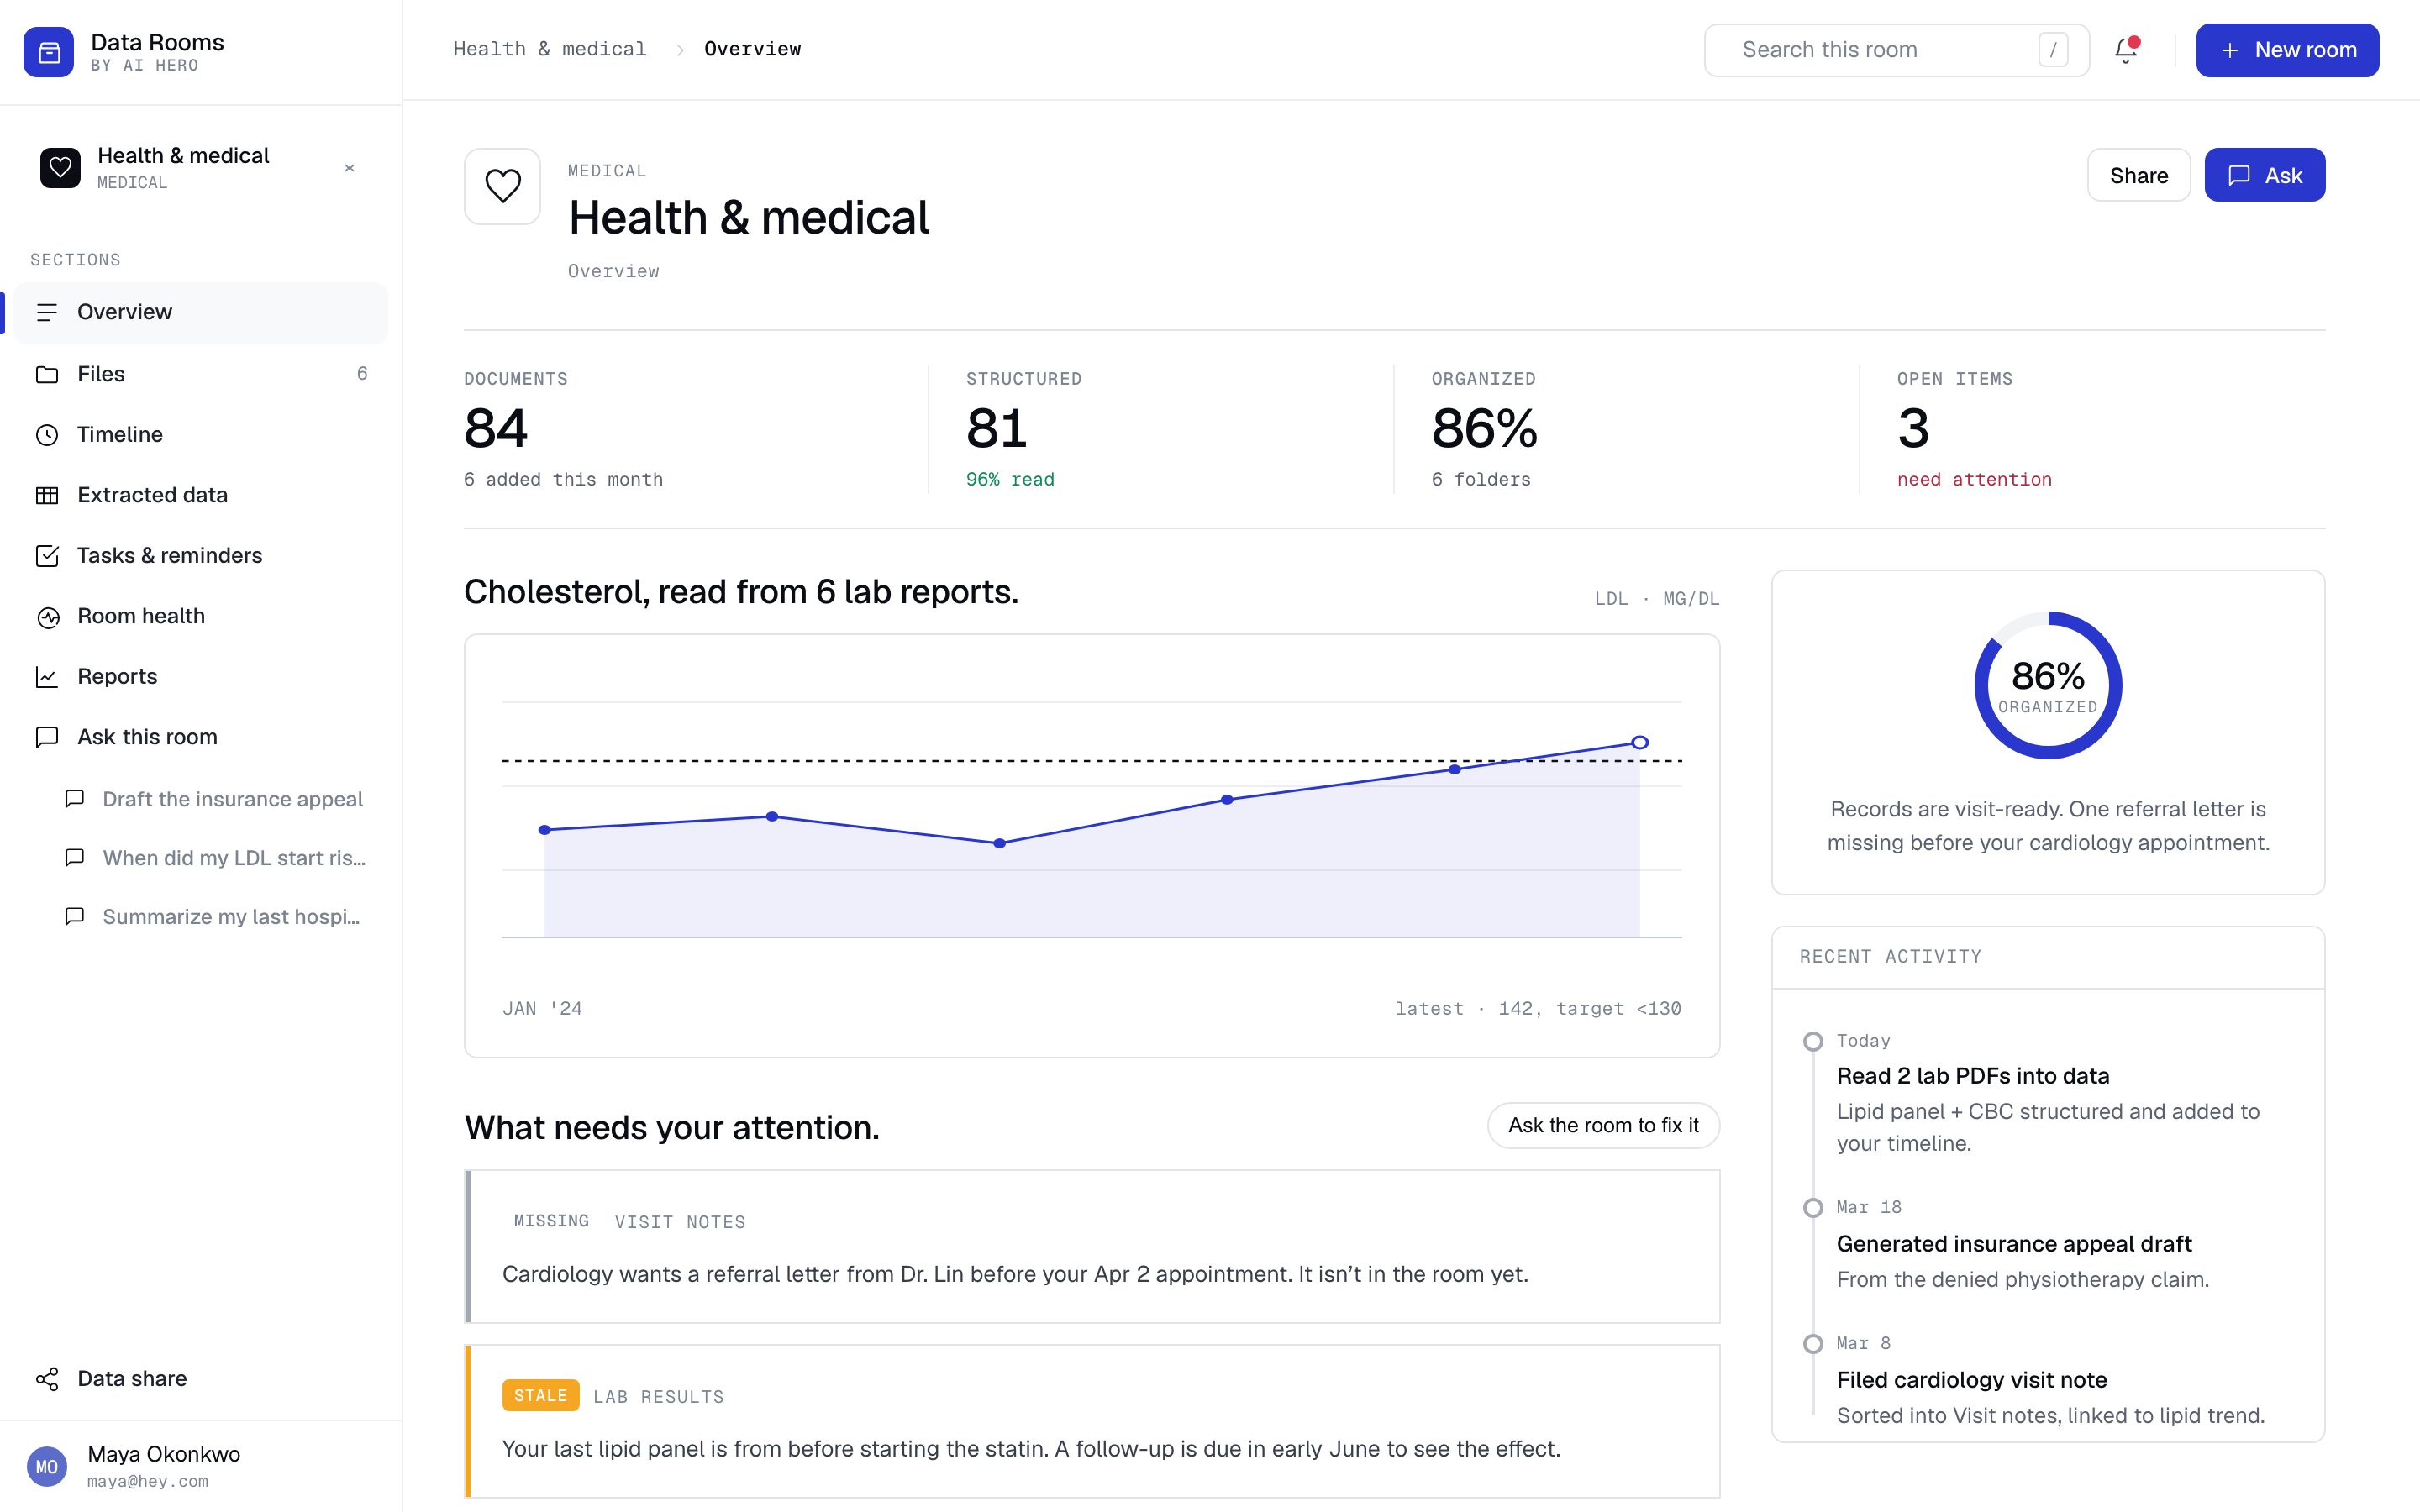Open Room health section

click(x=200, y=617)
